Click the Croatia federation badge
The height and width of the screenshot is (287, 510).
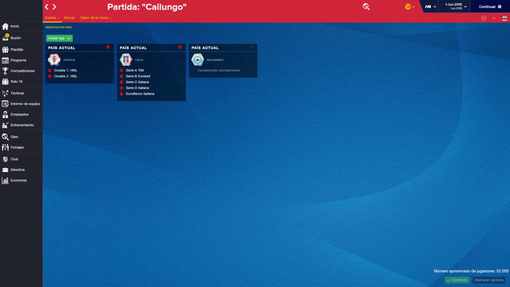pos(54,60)
